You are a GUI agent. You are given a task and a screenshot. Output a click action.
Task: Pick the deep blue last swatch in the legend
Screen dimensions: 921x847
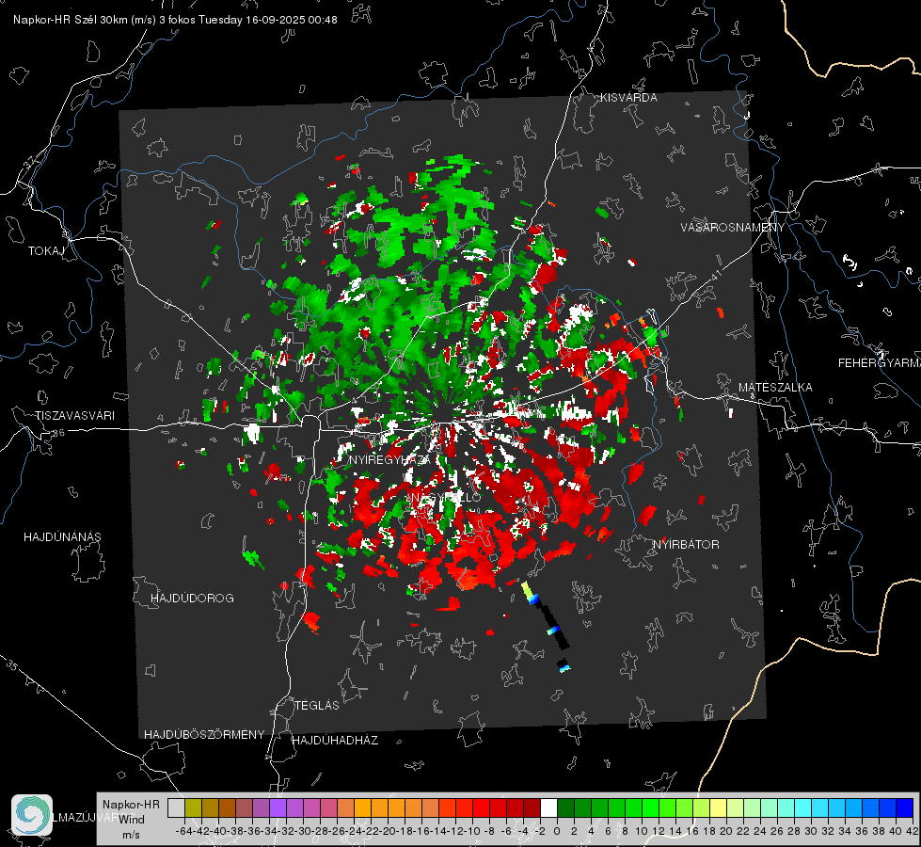905,807
